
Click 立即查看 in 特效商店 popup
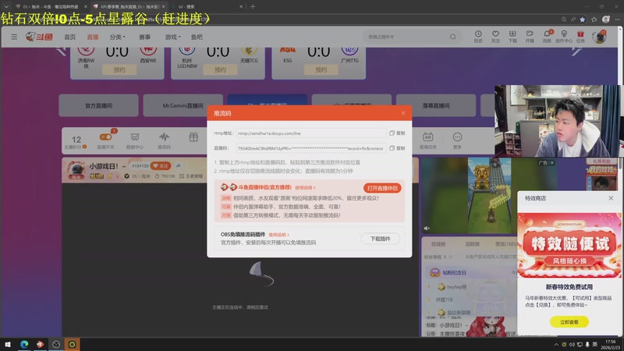click(569, 321)
